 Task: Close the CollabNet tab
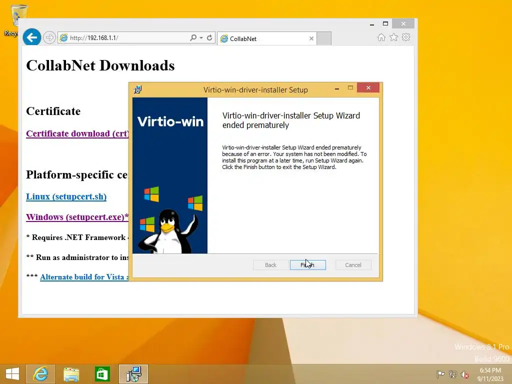click(311, 38)
